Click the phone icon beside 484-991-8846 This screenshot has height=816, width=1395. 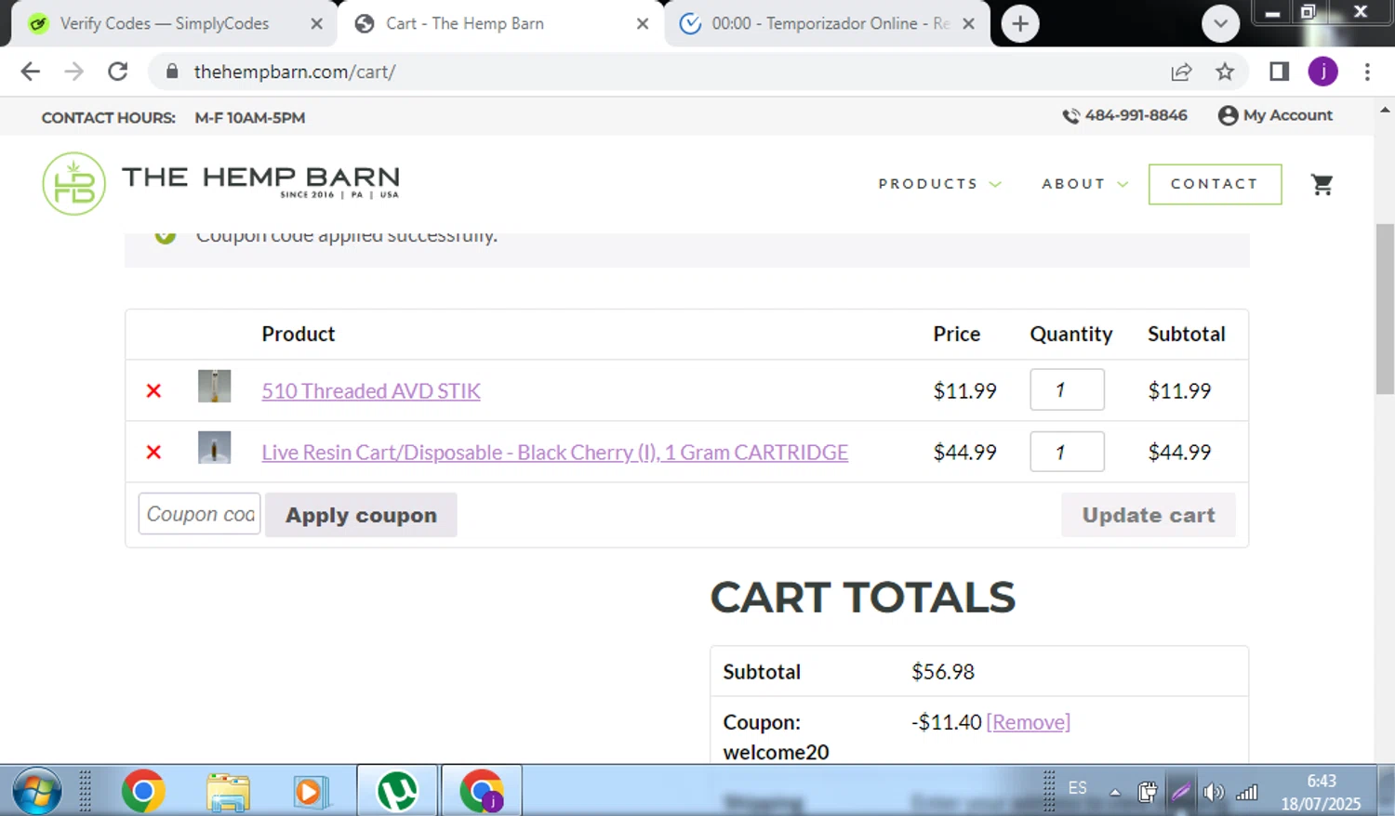pos(1070,116)
